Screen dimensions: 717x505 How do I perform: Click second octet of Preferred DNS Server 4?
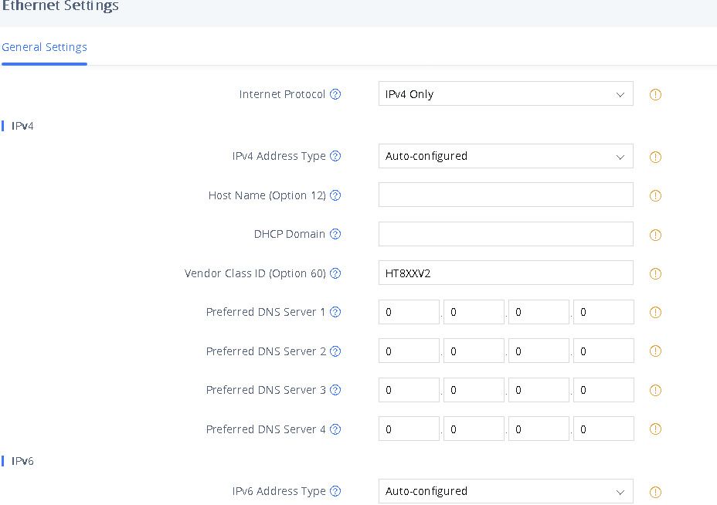pos(474,429)
